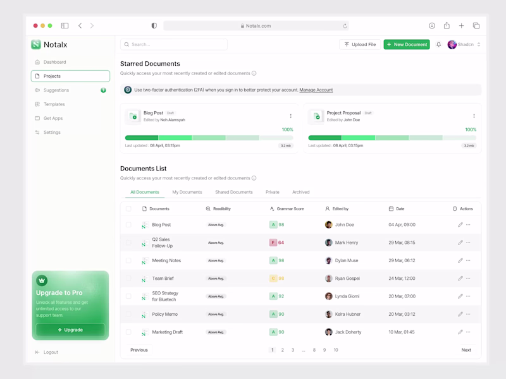
Task: Create a New Document
Action: [407, 44]
